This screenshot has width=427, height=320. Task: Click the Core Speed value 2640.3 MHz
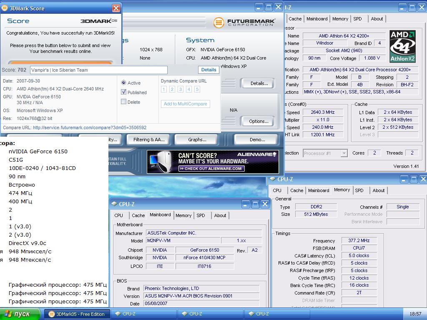point(323,112)
